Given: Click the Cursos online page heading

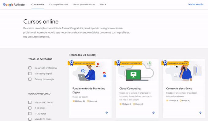Looking at the screenshot, I should click(x=41, y=21).
